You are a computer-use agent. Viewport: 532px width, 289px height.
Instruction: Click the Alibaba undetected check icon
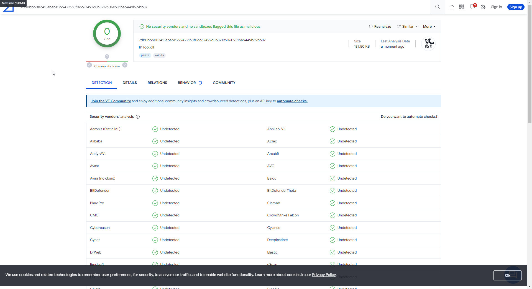[x=155, y=141]
